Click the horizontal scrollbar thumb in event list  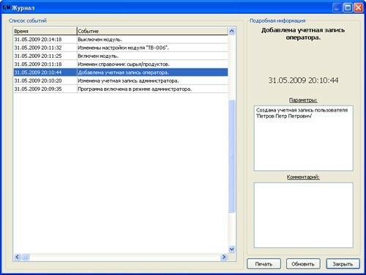click(26, 257)
